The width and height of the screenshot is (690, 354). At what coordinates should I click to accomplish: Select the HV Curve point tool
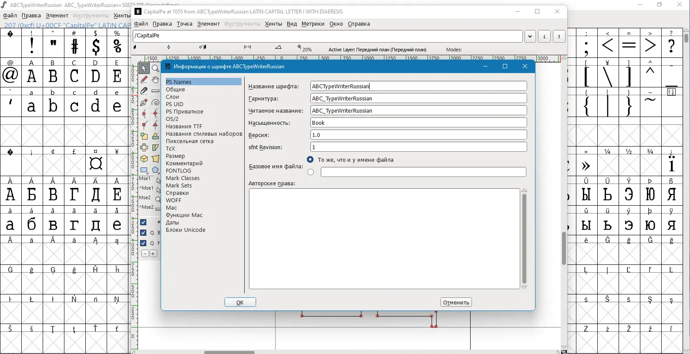(x=155, y=114)
